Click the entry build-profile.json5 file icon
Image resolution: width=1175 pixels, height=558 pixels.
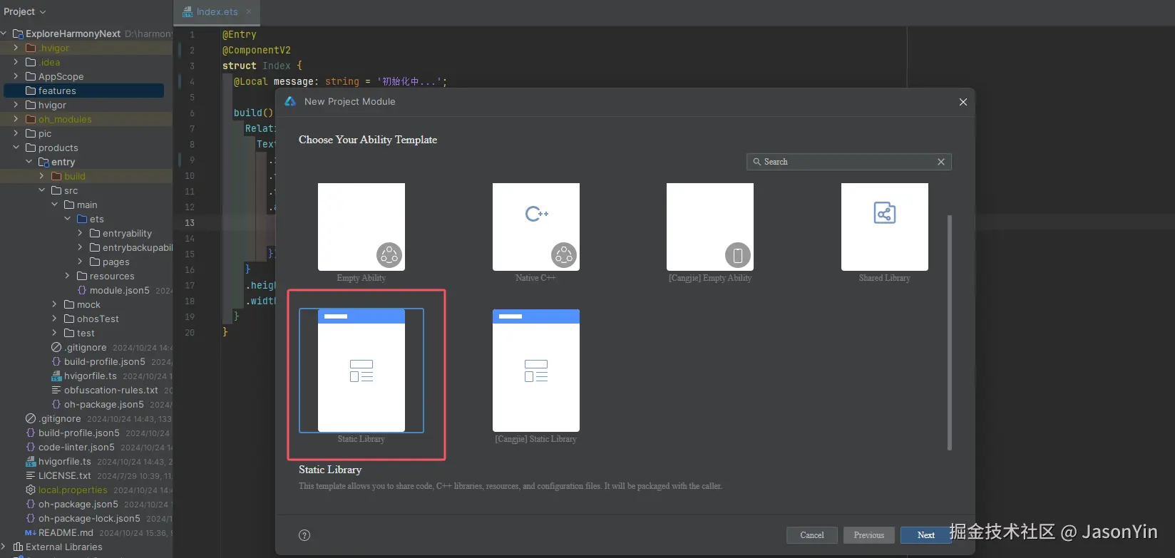click(x=56, y=361)
